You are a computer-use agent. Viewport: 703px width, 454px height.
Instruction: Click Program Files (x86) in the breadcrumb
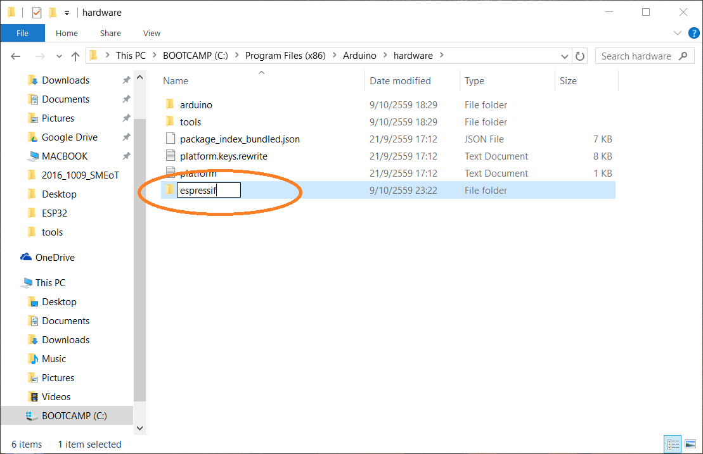[285, 56]
